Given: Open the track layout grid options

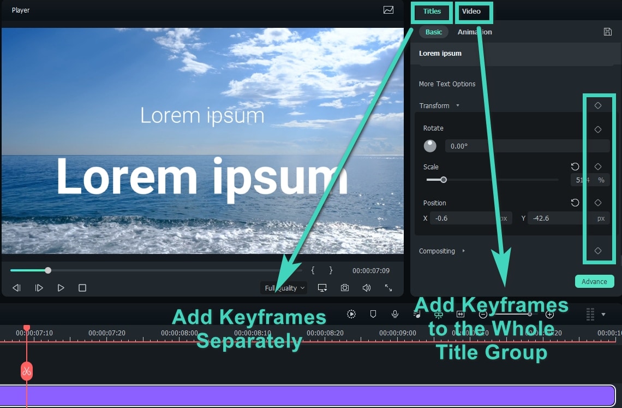Looking at the screenshot, I should click(x=590, y=314).
